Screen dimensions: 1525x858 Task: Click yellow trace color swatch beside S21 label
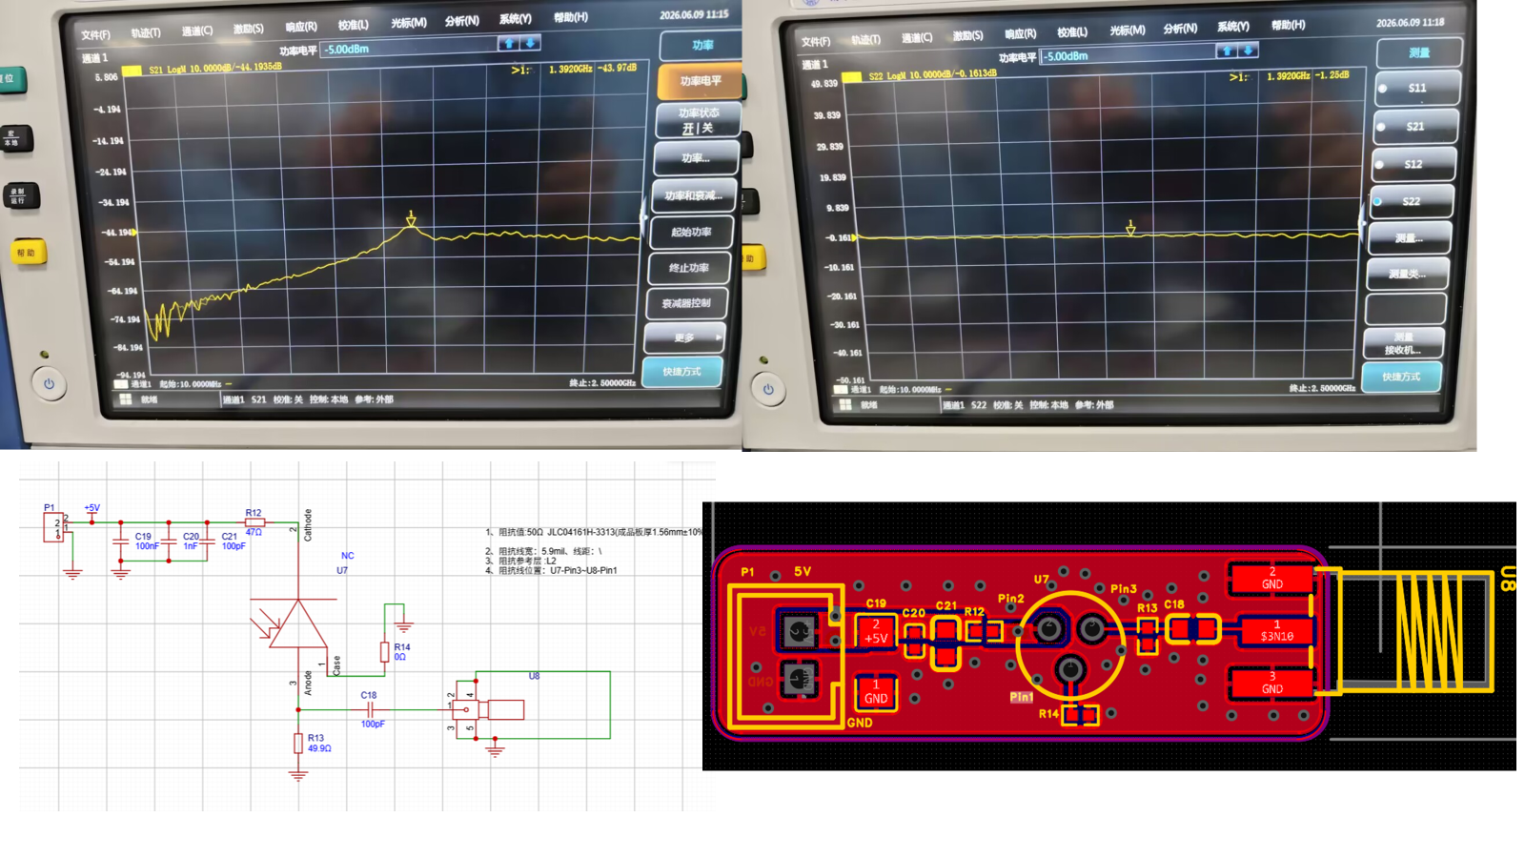click(x=132, y=71)
